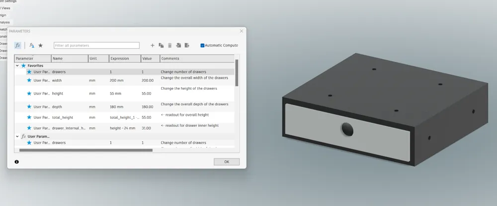Close the Parameters dialog with X

pos(242,31)
